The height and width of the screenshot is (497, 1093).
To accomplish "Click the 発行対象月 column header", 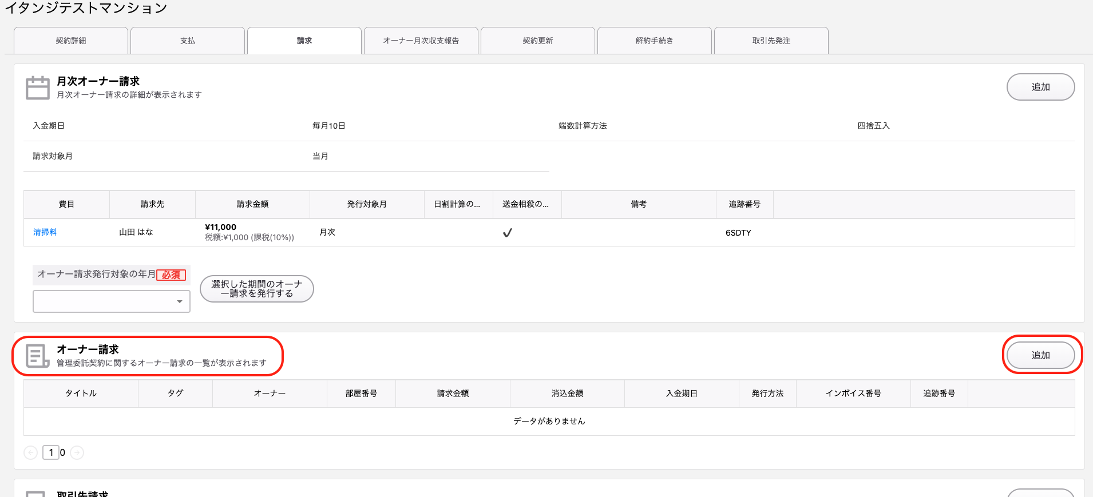I will [x=367, y=204].
